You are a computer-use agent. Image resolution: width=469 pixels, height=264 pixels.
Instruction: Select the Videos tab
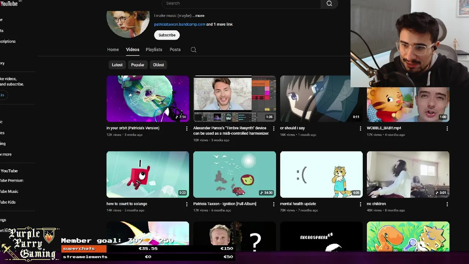(133, 49)
